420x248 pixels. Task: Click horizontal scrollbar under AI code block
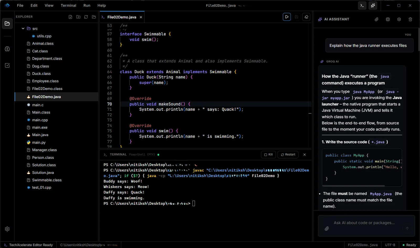354,186
